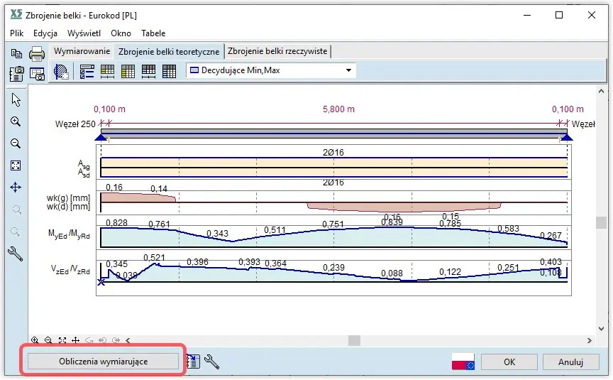Switch to Zbrojenie belki rzeczywiste tab
Screen dimensions: 613x380
coord(278,51)
